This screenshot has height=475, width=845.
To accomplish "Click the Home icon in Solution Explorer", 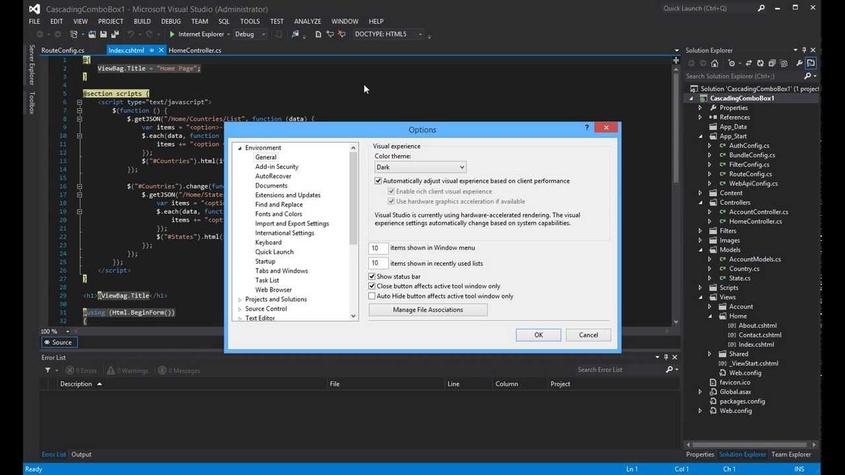I will [714, 63].
